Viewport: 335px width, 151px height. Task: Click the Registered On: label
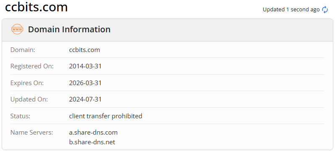[x=32, y=66]
